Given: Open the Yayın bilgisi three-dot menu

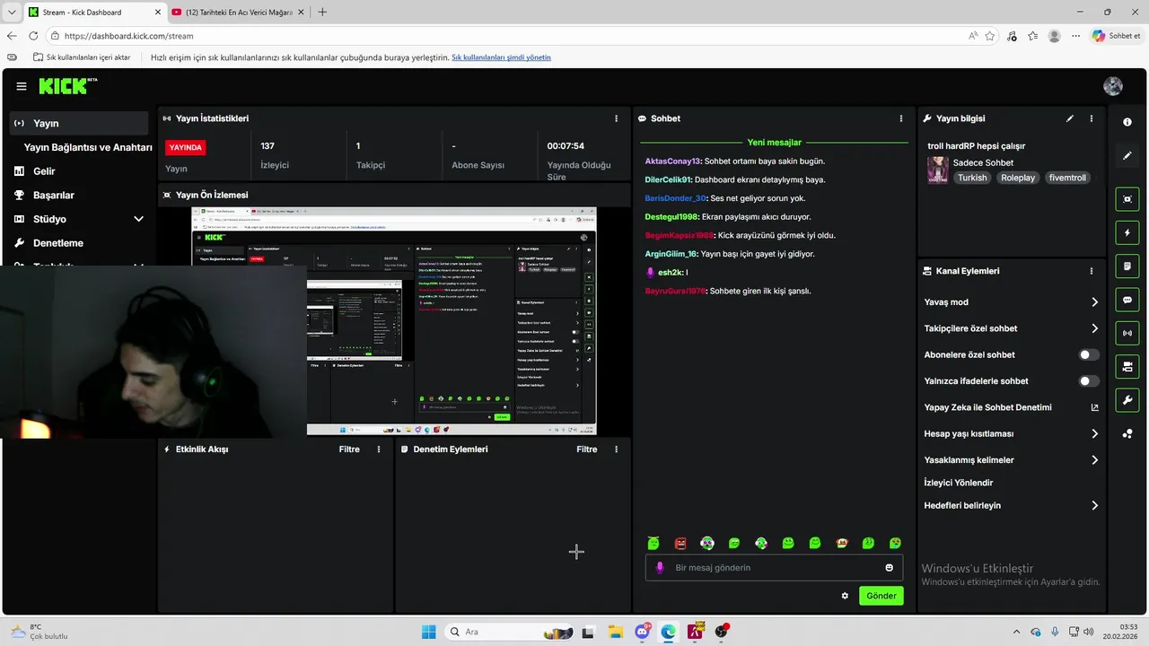Looking at the screenshot, I should coord(1092,118).
